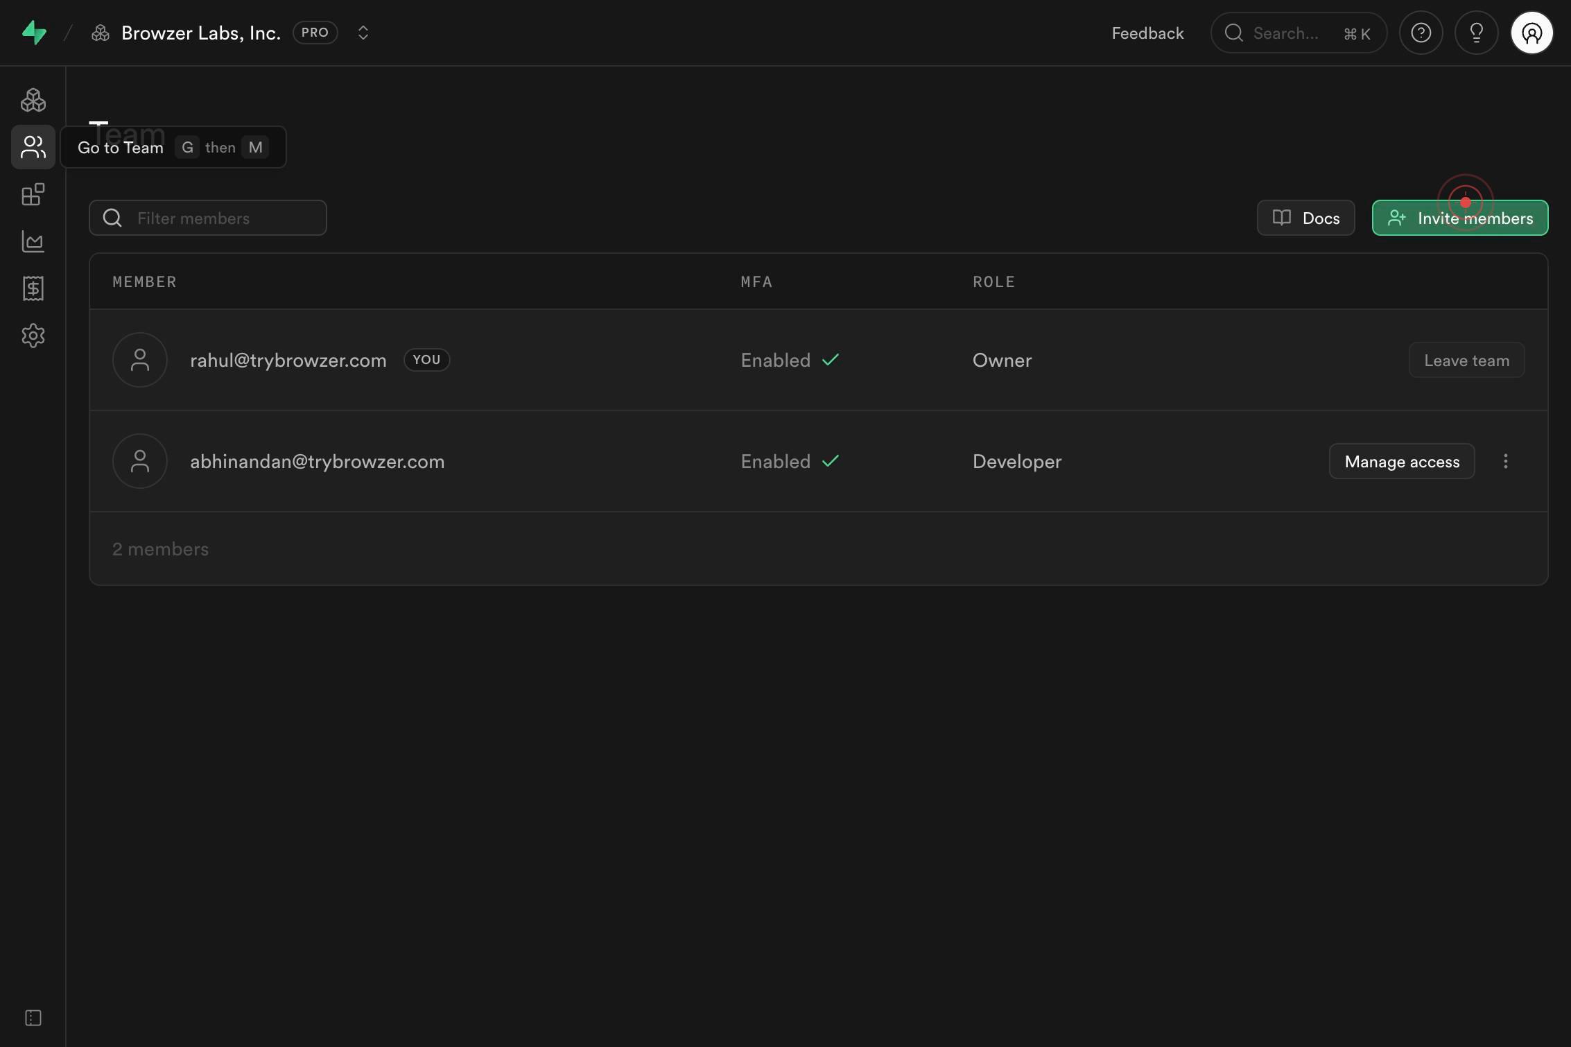Expand the organization switcher chevrons
This screenshot has height=1047, width=1571.
(x=363, y=33)
